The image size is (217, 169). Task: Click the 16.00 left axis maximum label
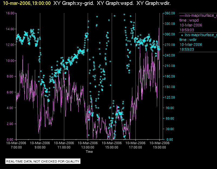(10, 13)
